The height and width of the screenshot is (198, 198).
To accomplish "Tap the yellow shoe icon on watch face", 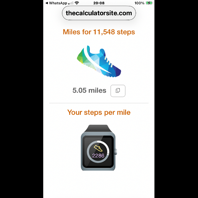I will tap(98, 148).
